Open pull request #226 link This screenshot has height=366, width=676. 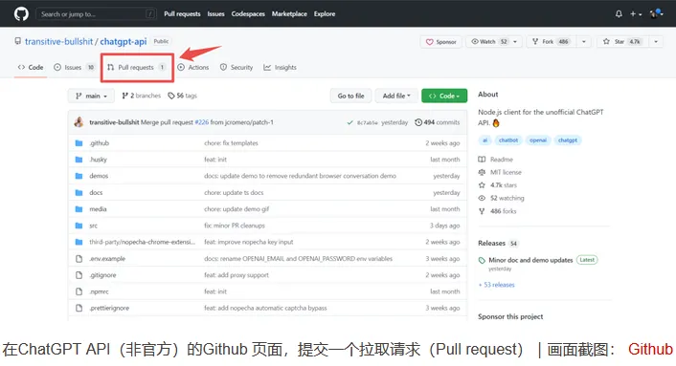pos(201,122)
